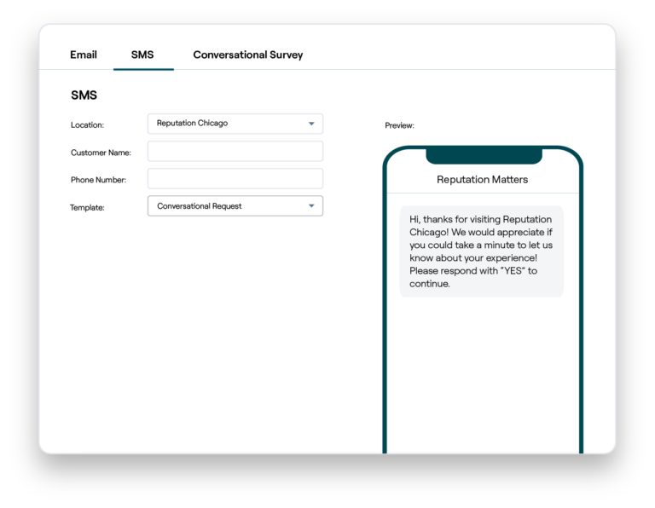Click the SMS section heading

point(84,95)
